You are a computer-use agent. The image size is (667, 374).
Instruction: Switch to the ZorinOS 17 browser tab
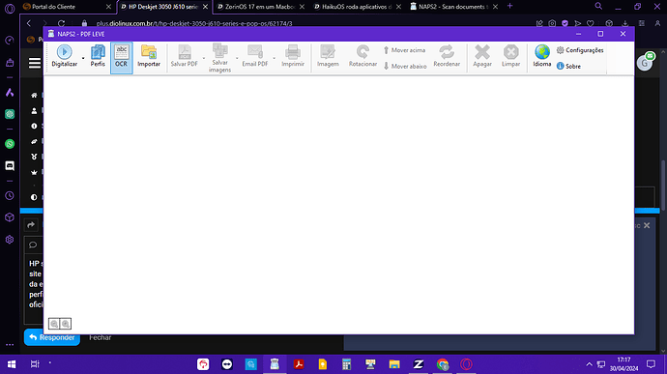click(260, 7)
